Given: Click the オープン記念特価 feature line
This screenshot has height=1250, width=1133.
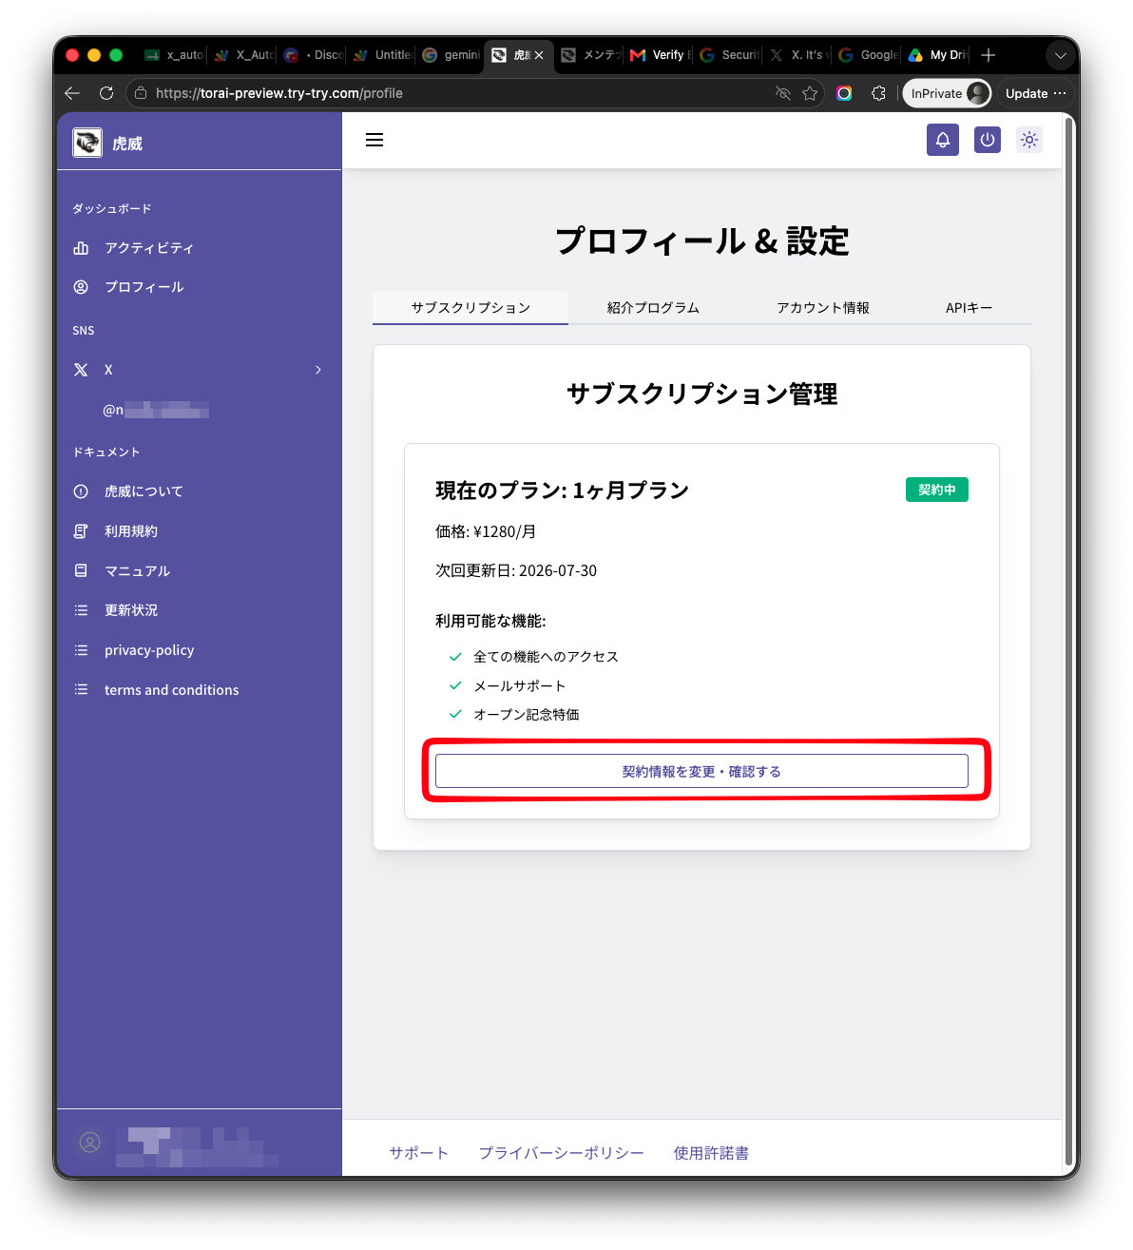Looking at the screenshot, I should tap(527, 714).
